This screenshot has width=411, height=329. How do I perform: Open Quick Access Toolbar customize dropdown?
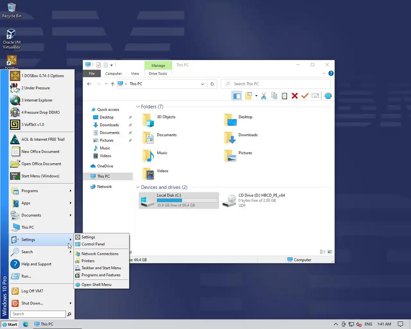coord(111,65)
